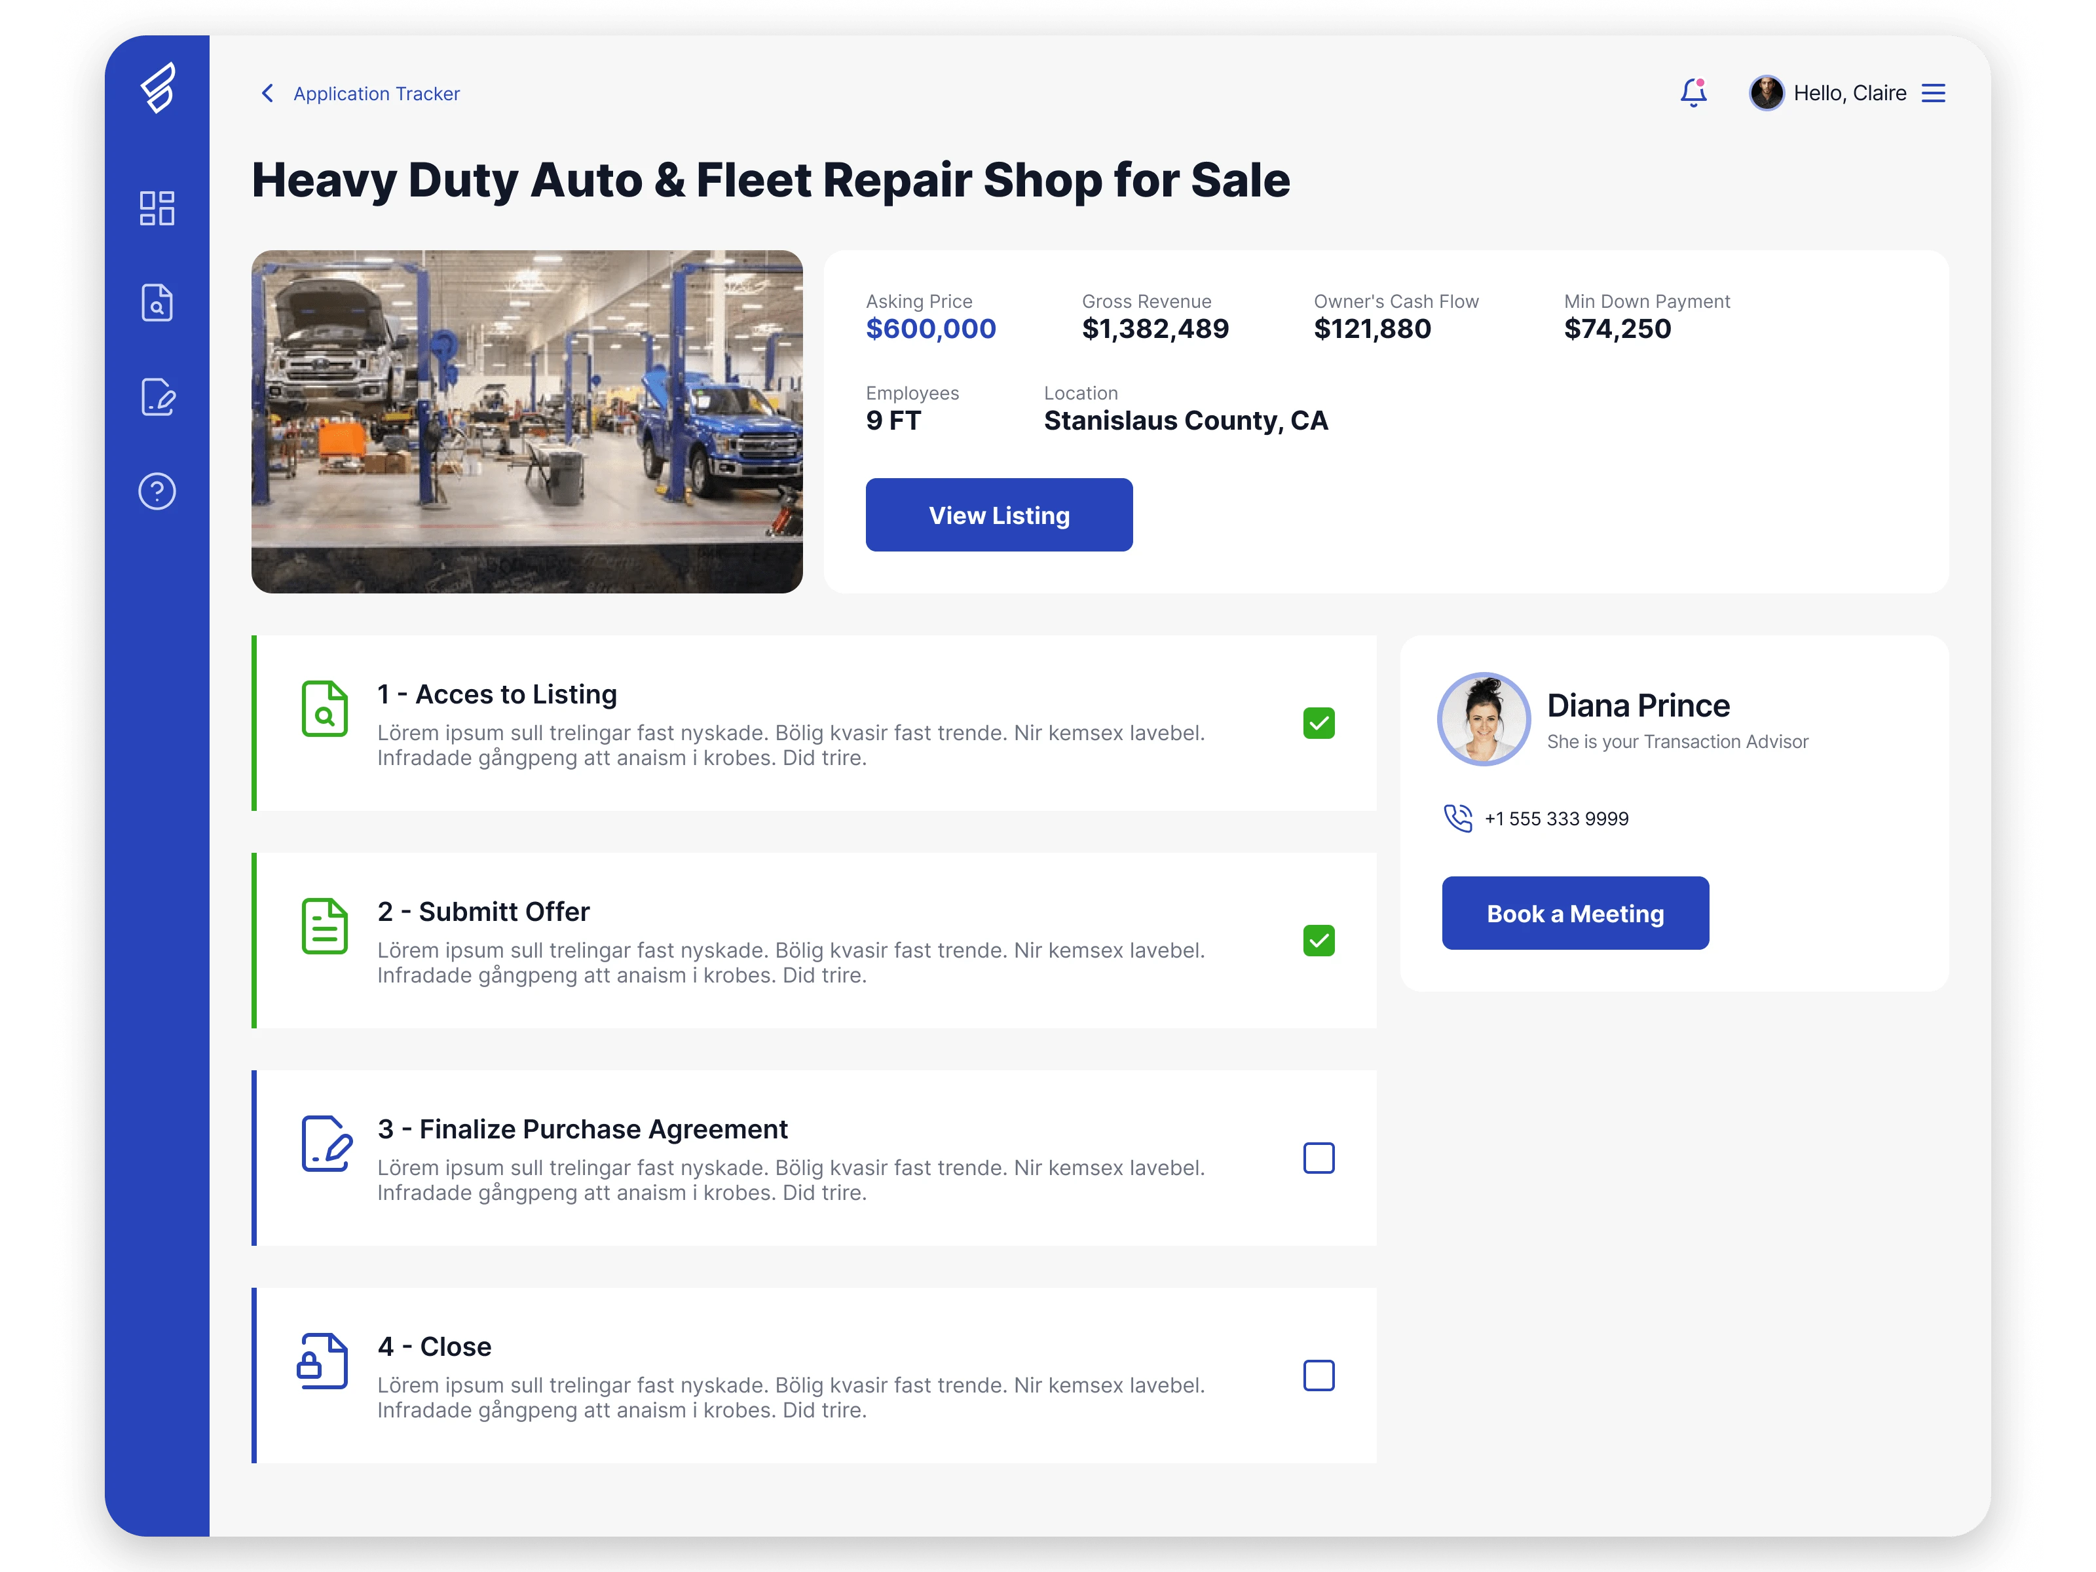
Task: Open the document edit icon in the sidebar
Action: click(x=157, y=397)
